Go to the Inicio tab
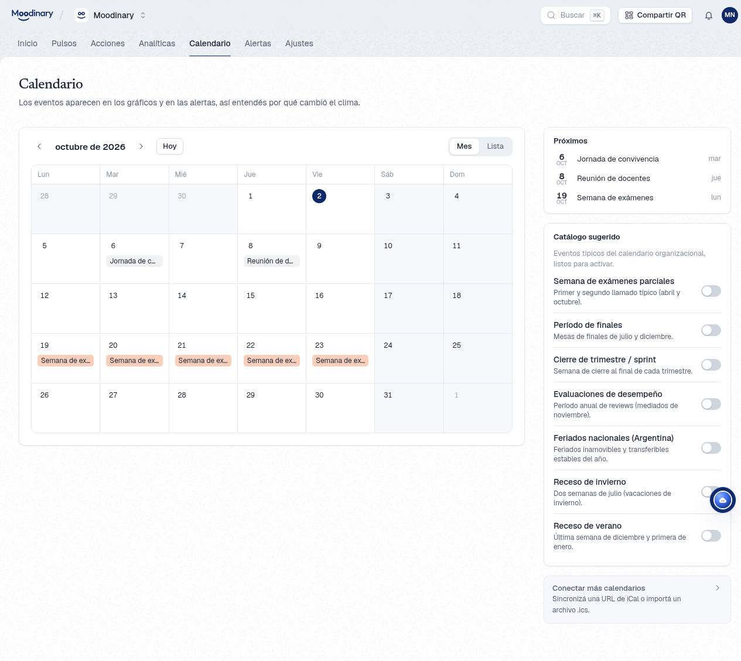The width and height of the screenshot is (741, 661). pos(28,43)
